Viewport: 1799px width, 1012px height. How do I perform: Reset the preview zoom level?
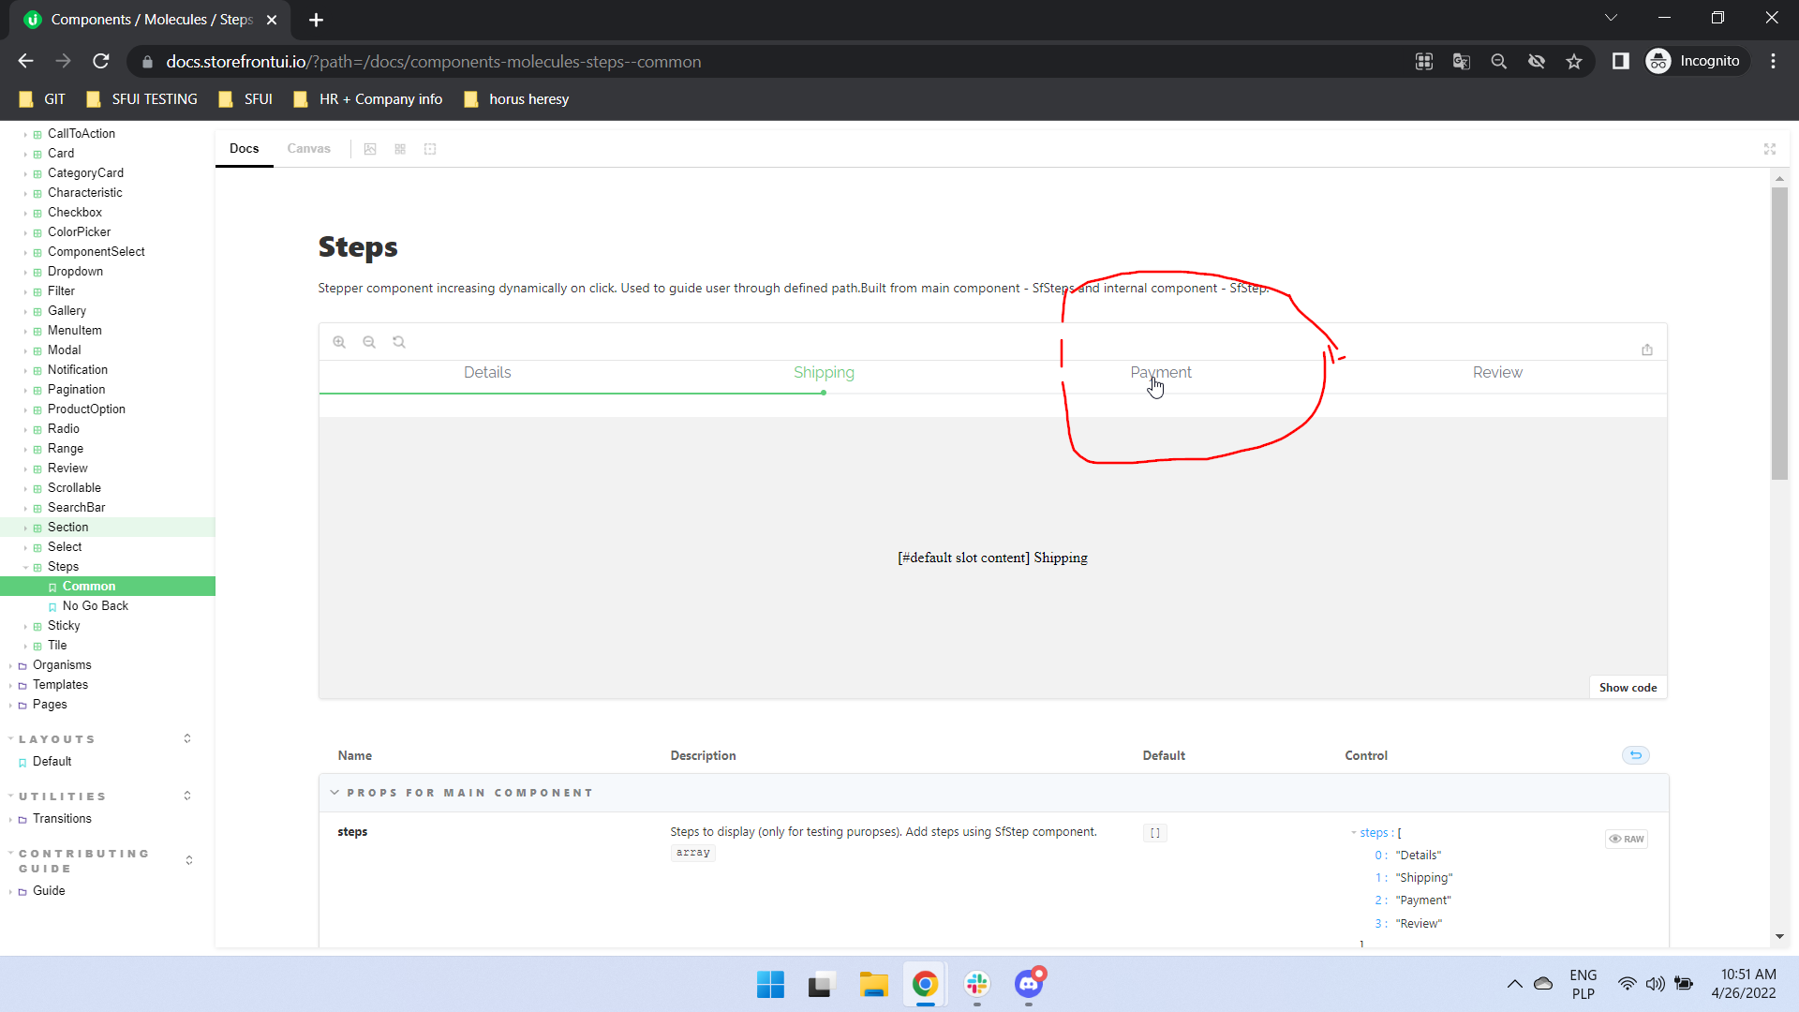point(399,341)
